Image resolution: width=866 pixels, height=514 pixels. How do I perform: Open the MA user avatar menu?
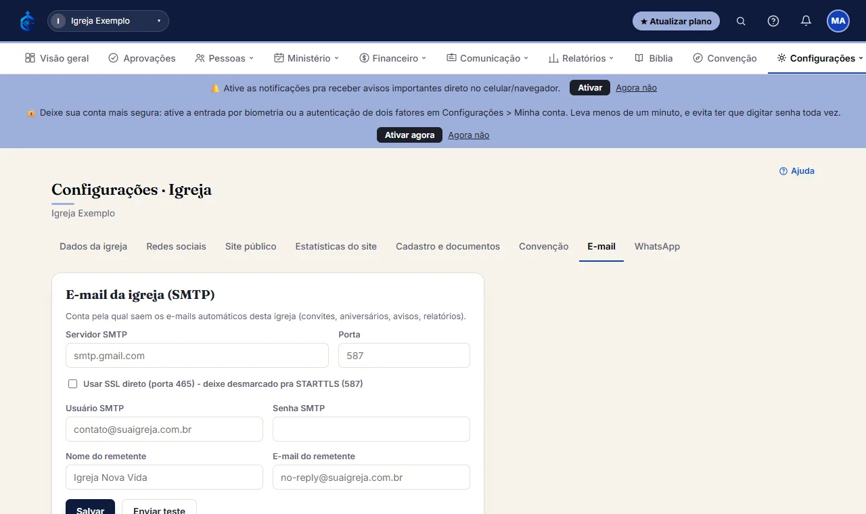pyautogui.click(x=838, y=21)
